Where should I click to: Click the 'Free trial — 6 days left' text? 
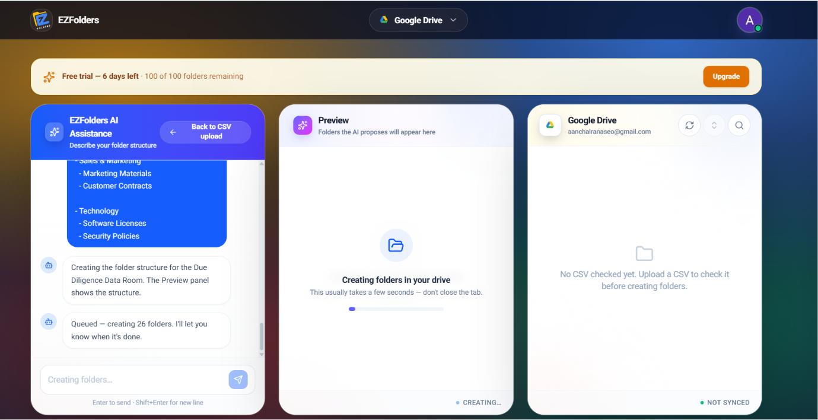point(100,77)
